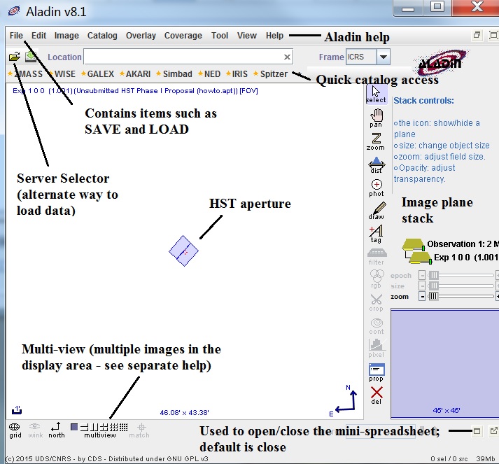Viewport: 499px width, 464px height.
Task: Toggle the coordinate grid
Action: coord(15,430)
